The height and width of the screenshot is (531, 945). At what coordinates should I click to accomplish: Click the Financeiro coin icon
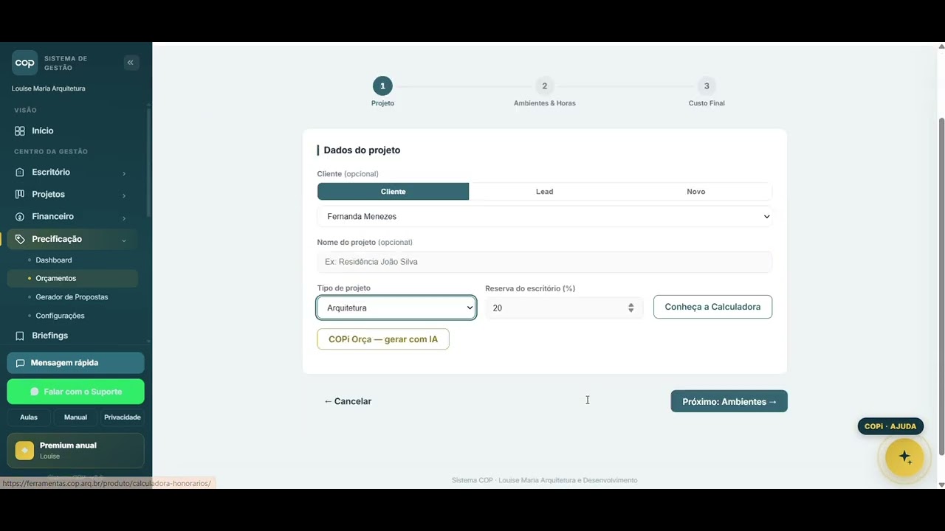click(20, 216)
